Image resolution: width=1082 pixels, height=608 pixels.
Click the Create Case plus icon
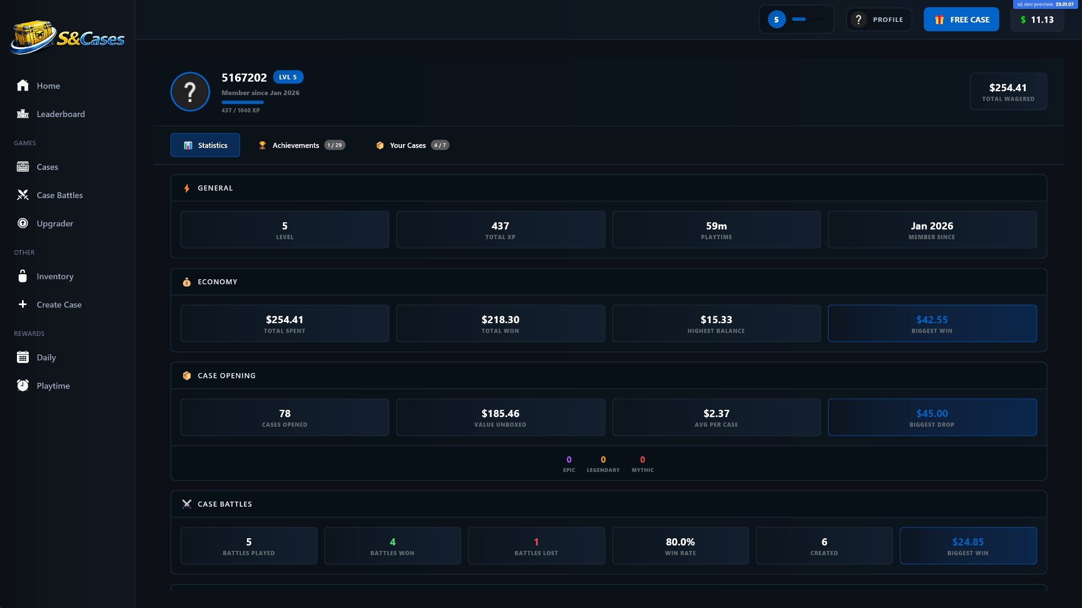tap(23, 305)
